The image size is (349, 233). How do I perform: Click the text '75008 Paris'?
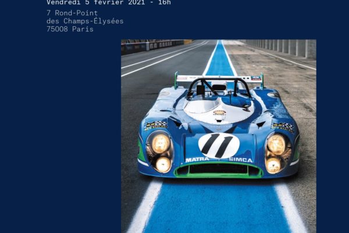70,29
